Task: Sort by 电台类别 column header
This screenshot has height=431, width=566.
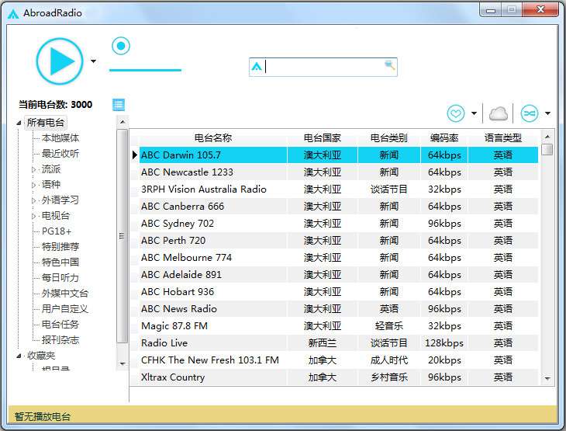Action: click(388, 137)
